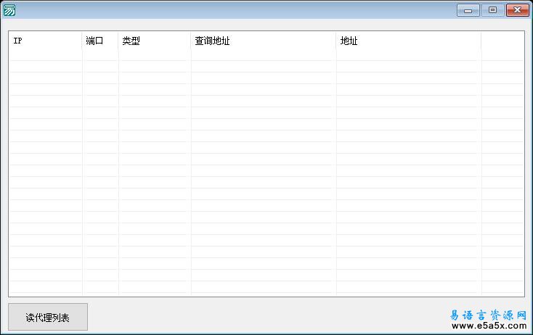Image resolution: width=533 pixels, height=335 pixels.
Task: Click the first empty cell under 类型
Action: 154,55
